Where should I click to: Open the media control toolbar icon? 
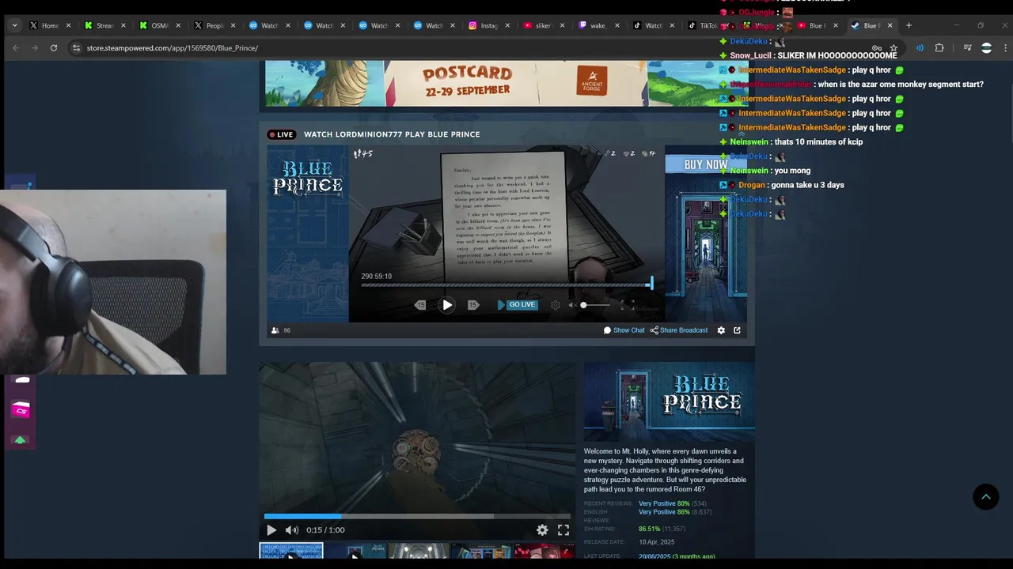tap(967, 48)
